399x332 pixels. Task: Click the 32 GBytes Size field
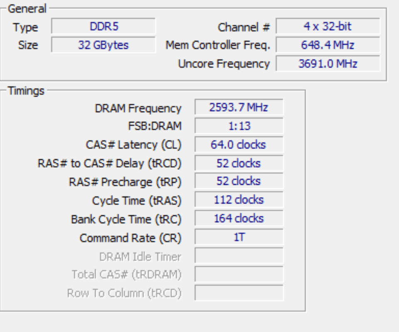tap(103, 45)
